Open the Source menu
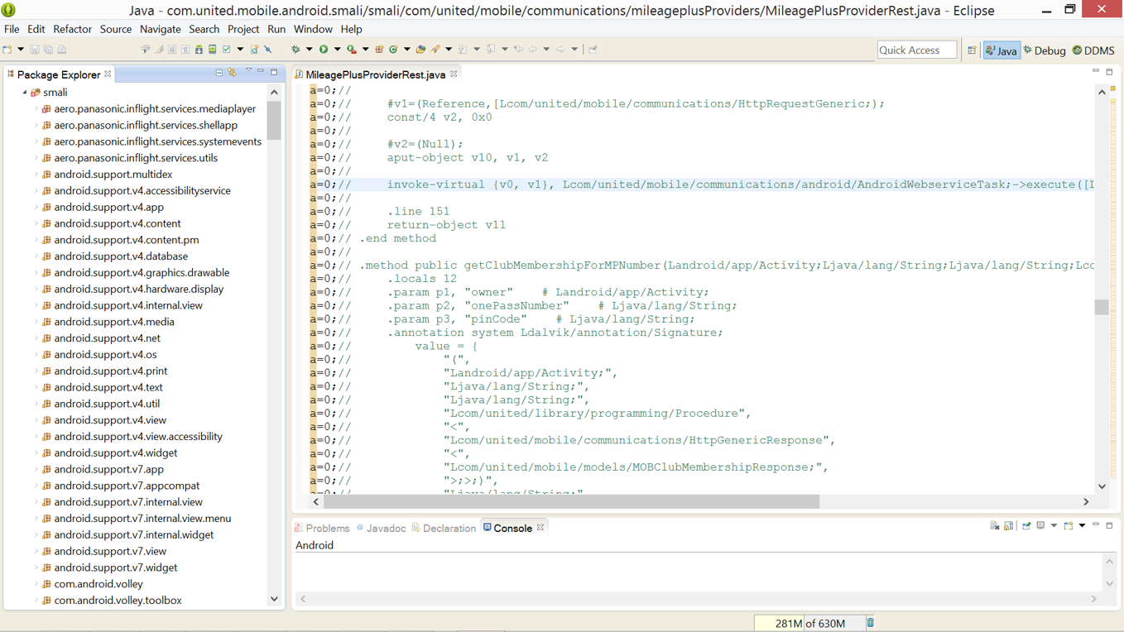Viewport: 1124px width, 632px height. point(116,29)
